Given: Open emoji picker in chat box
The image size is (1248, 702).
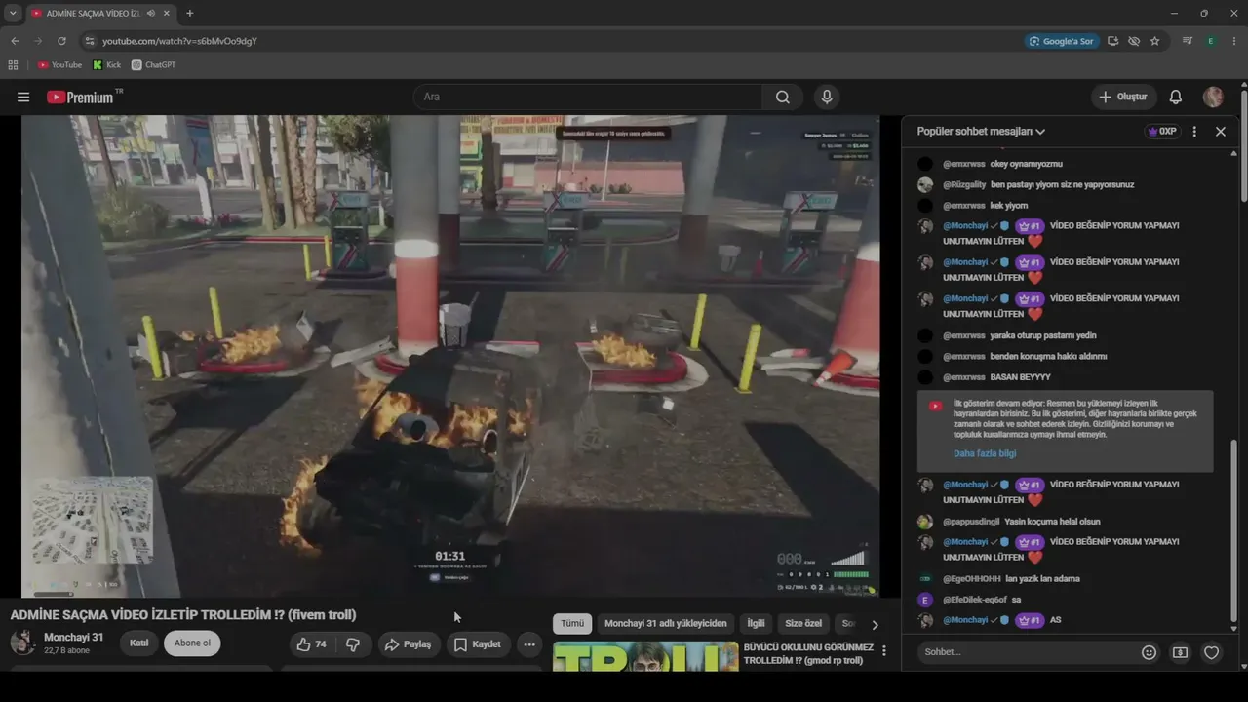Looking at the screenshot, I should coord(1150,652).
